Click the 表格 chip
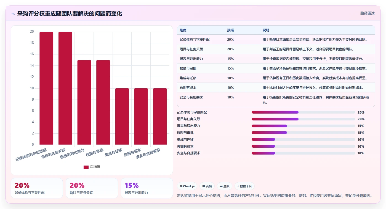 (x=207, y=186)
